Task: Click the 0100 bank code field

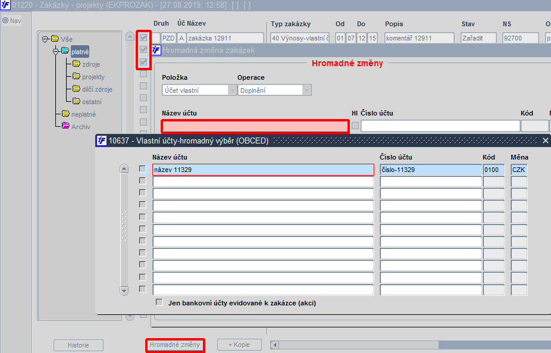Action: tap(494, 170)
